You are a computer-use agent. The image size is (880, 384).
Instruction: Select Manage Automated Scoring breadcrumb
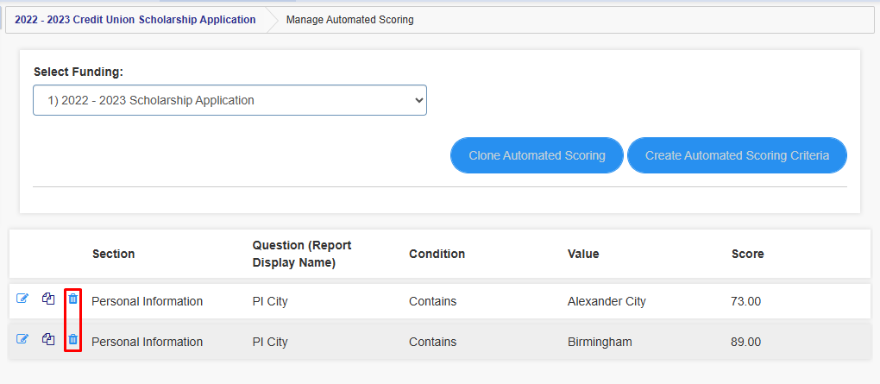[349, 20]
